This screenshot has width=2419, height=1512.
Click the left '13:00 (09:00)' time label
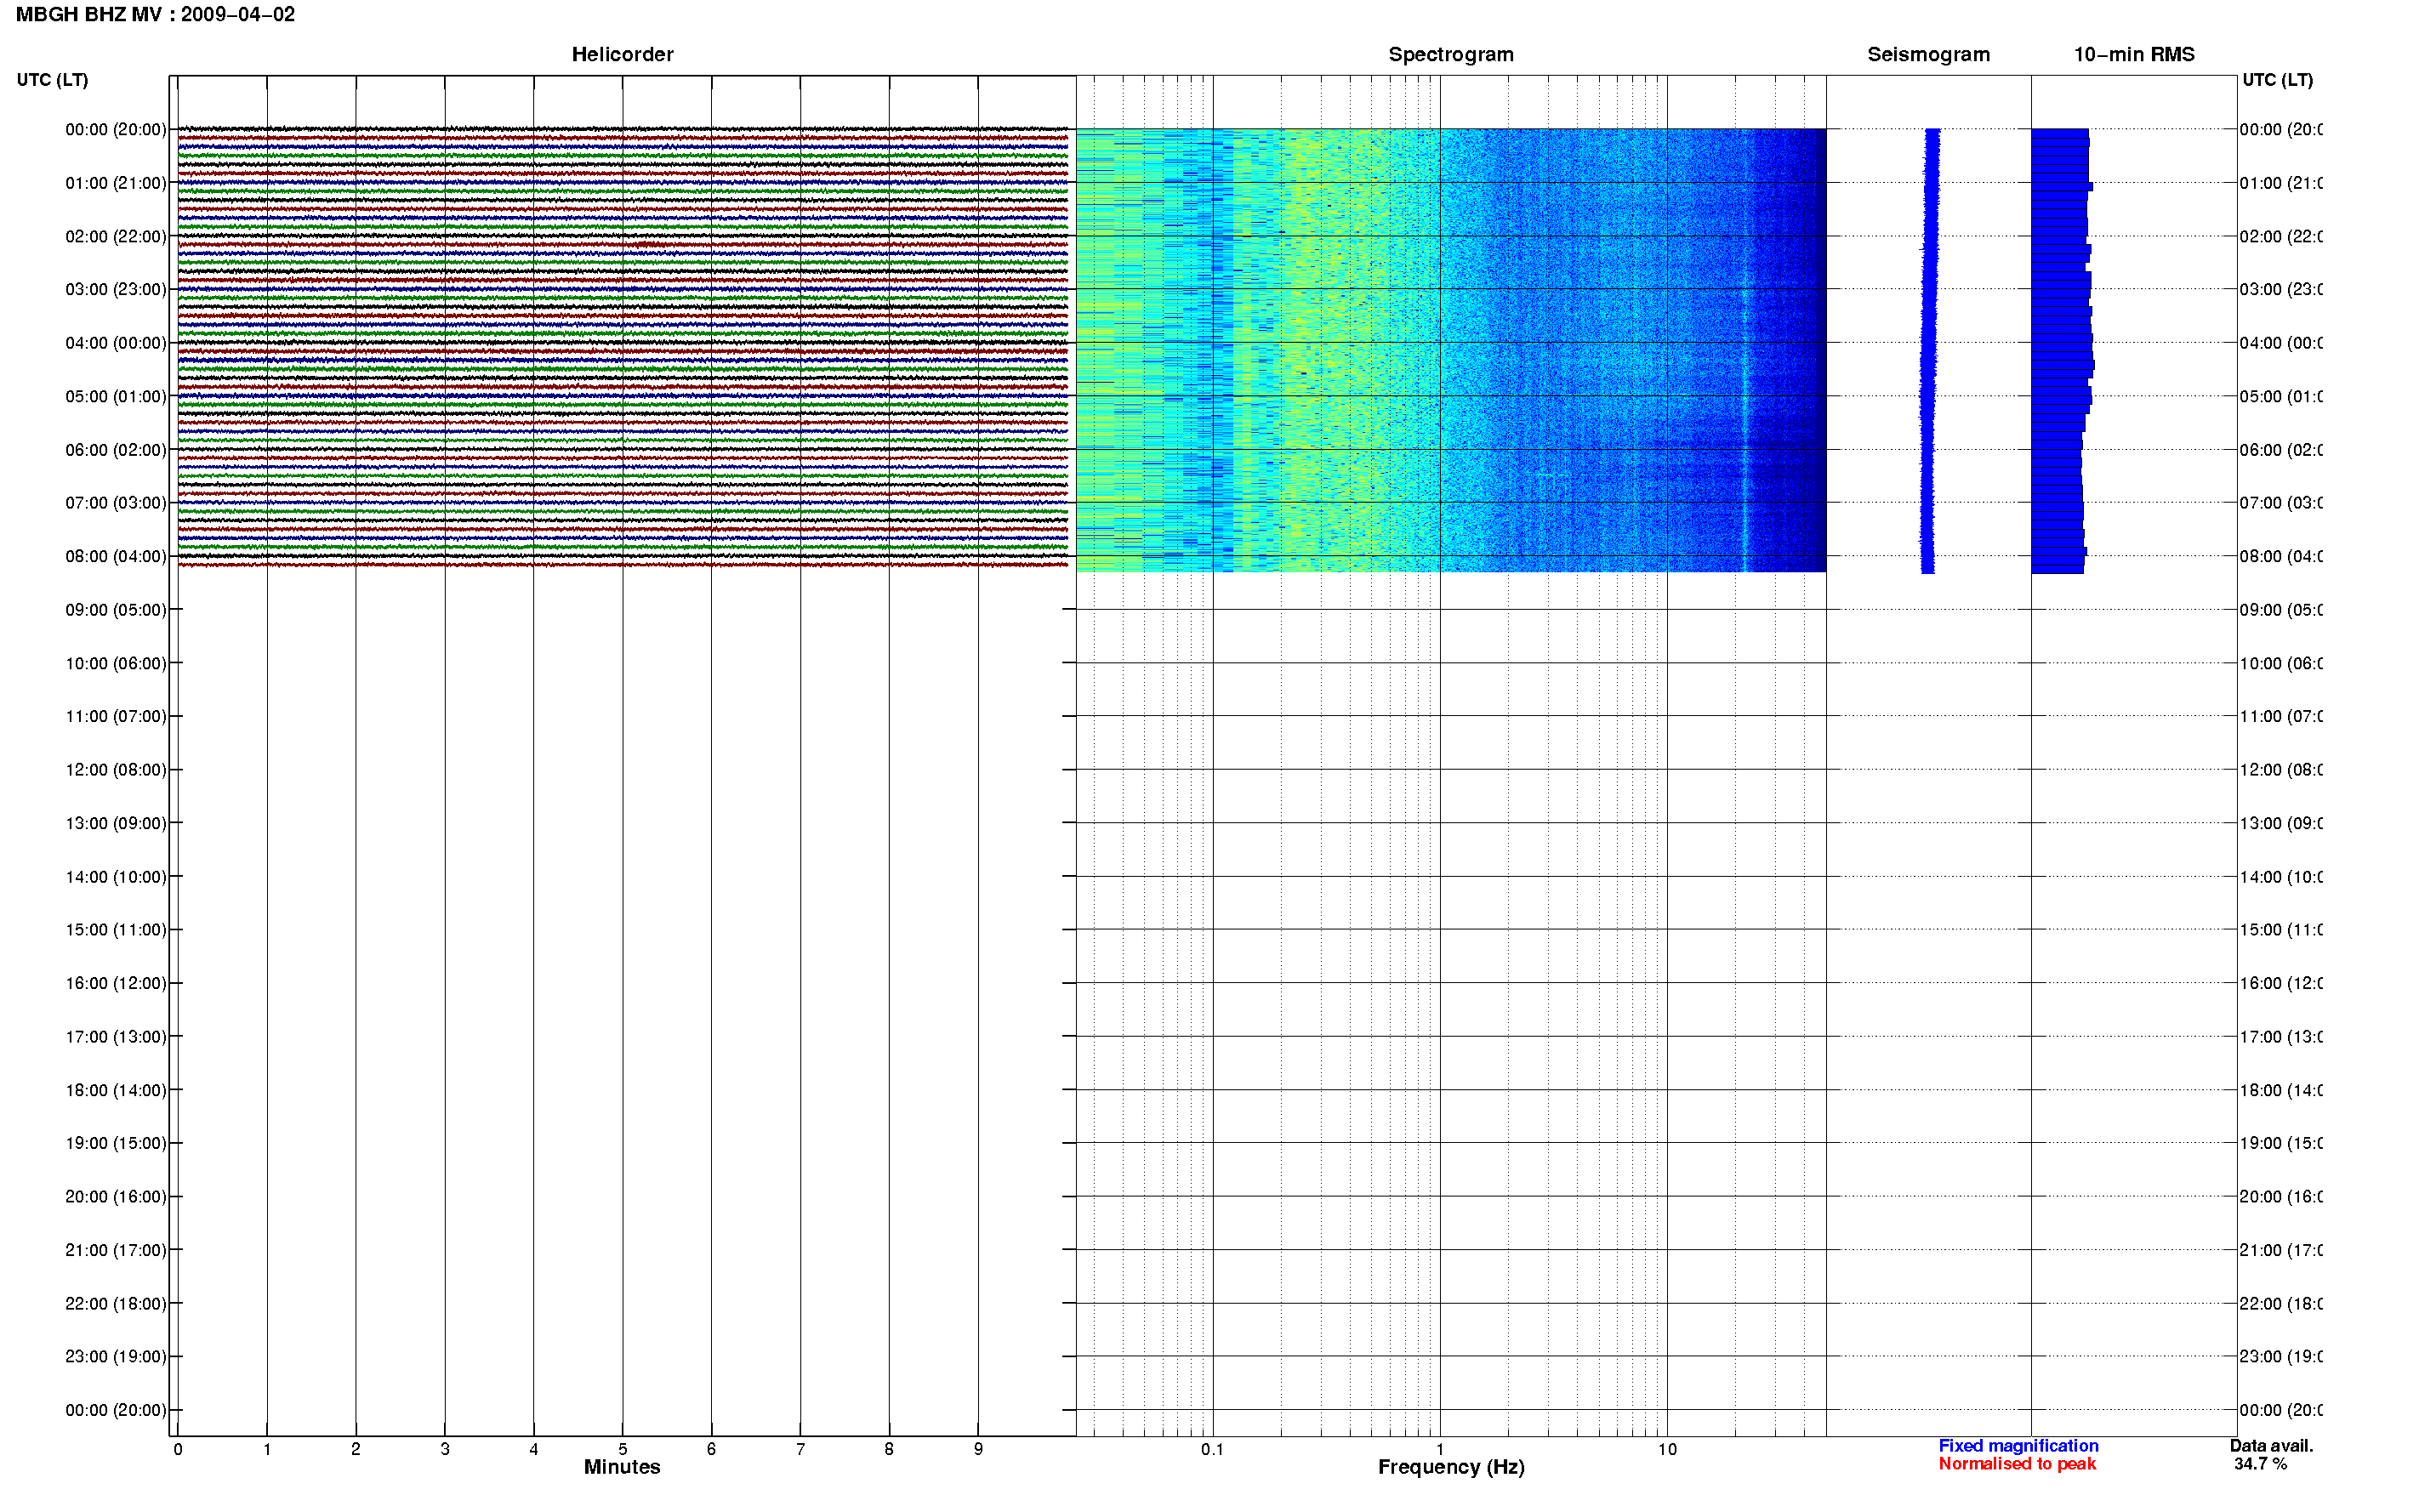[x=116, y=823]
